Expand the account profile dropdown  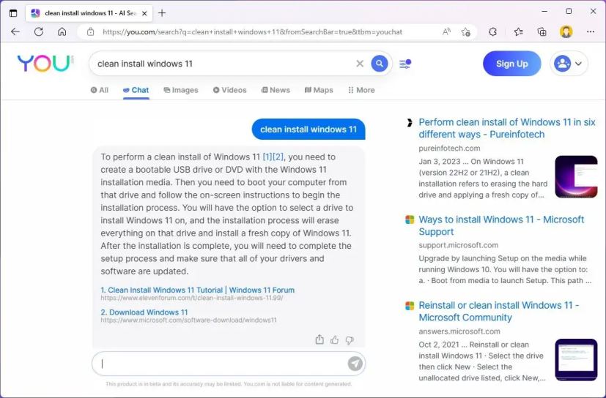coord(569,64)
